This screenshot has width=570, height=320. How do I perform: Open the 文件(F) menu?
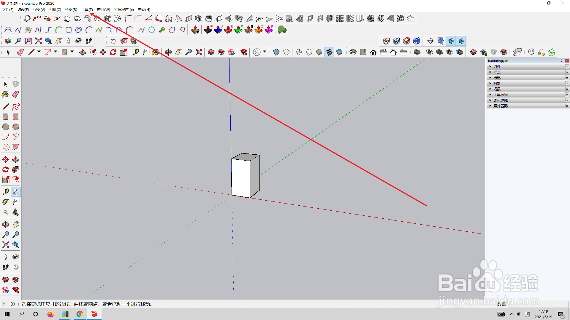8,10
